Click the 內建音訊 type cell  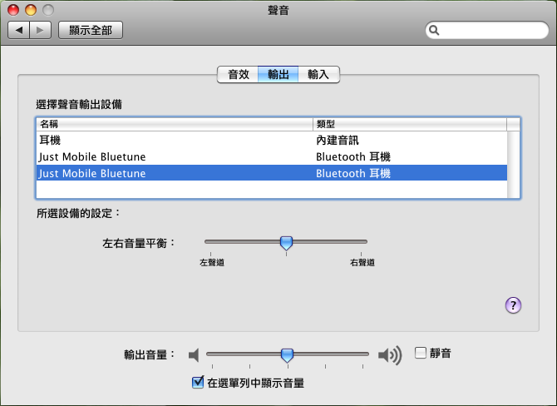click(338, 140)
